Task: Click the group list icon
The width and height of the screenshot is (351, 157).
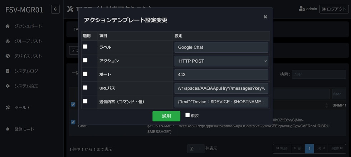Action: (8, 41)
